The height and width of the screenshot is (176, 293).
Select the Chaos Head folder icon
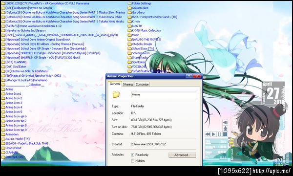(3, 148)
